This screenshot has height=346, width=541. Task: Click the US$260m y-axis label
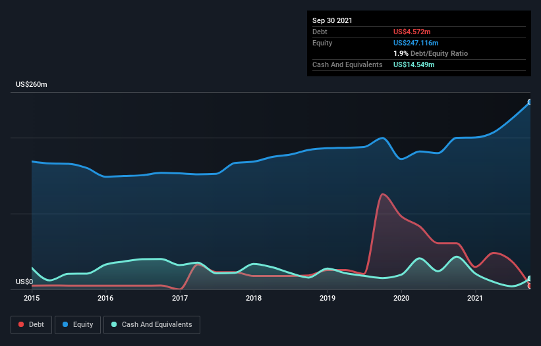tap(32, 84)
